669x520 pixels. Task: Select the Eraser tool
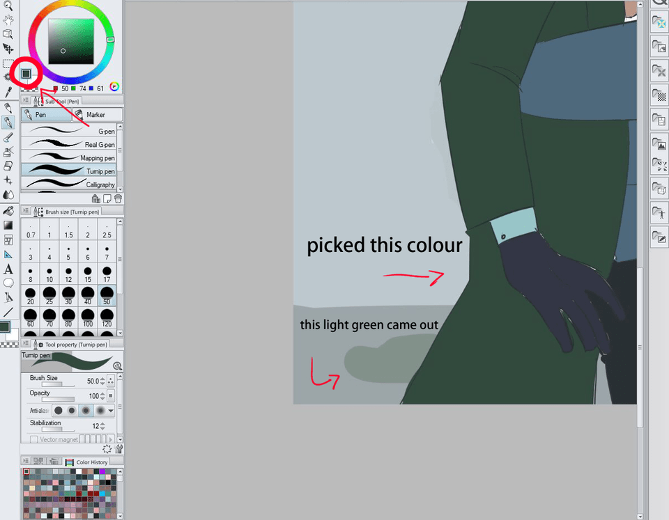pyautogui.click(x=8, y=166)
